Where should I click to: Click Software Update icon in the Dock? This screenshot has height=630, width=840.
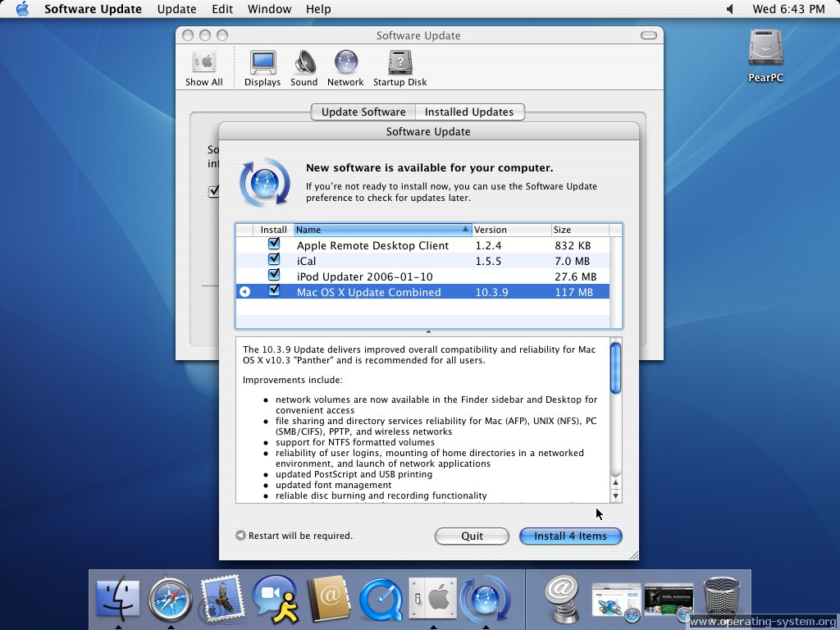click(486, 598)
